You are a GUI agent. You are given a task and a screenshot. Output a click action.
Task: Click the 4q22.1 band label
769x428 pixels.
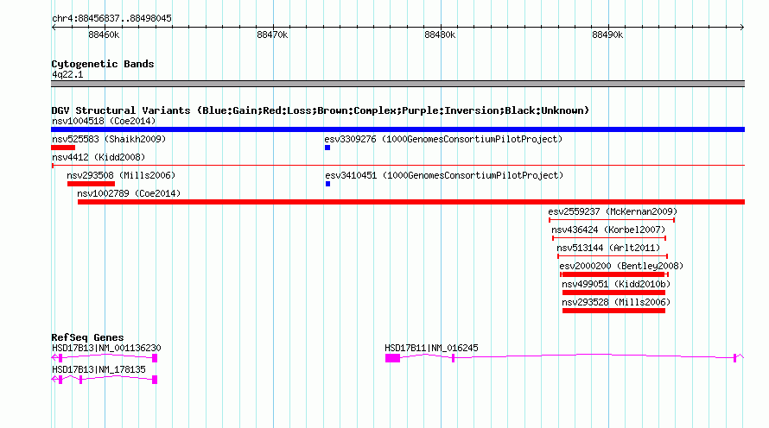(x=67, y=74)
